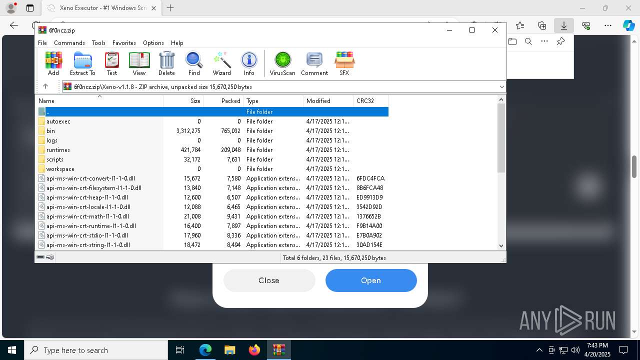Open File Explorer from taskbar
Image resolution: width=640 pixels, height=360 pixels.
coord(229,350)
